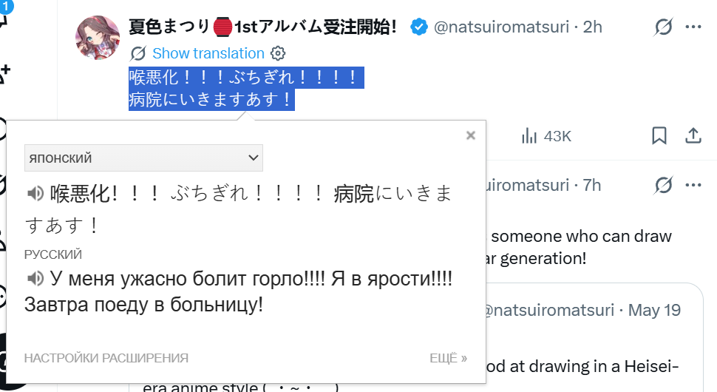This screenshot has width=717, height=392.
Task: Click the Grok icon on first tweet header
Action: tap(663, 27)
